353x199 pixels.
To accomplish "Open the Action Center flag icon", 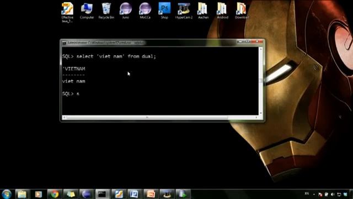I will [320, 194].
